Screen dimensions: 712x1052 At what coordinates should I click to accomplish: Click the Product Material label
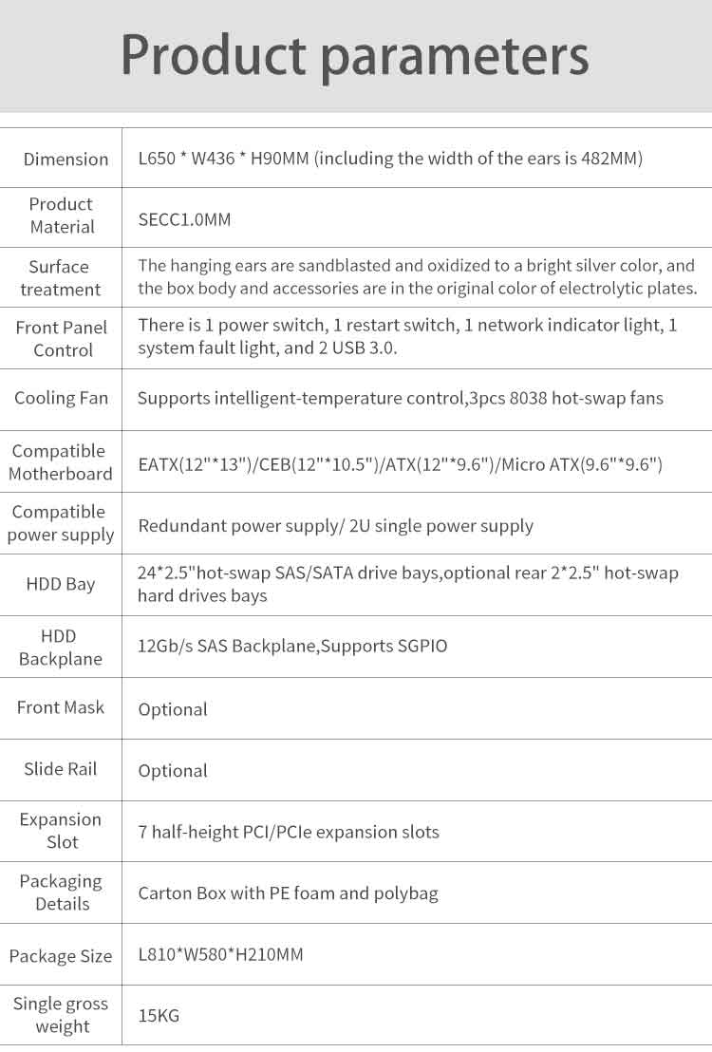pyautogui.click(x=62, y=216)
